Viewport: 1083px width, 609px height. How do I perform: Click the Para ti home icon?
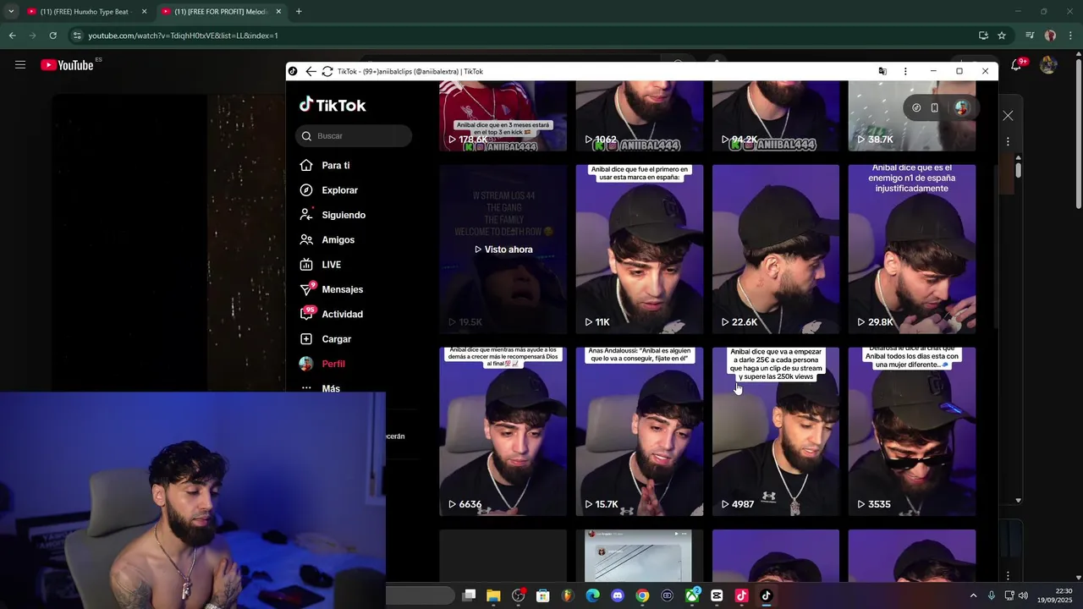[x=306, y=165]
